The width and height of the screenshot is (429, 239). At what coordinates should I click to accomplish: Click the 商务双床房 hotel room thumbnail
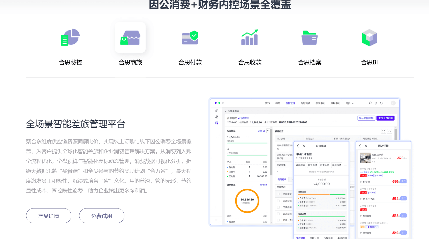click(365, 158)
